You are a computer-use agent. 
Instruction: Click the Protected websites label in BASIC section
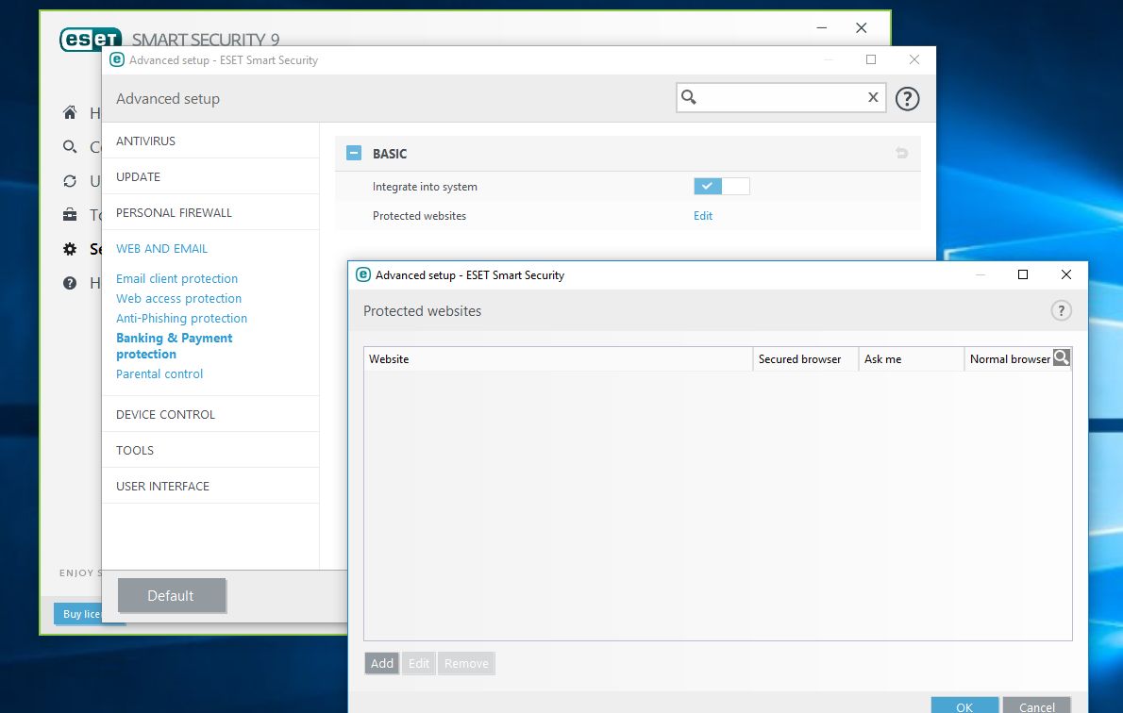click(x=419, y=215)
